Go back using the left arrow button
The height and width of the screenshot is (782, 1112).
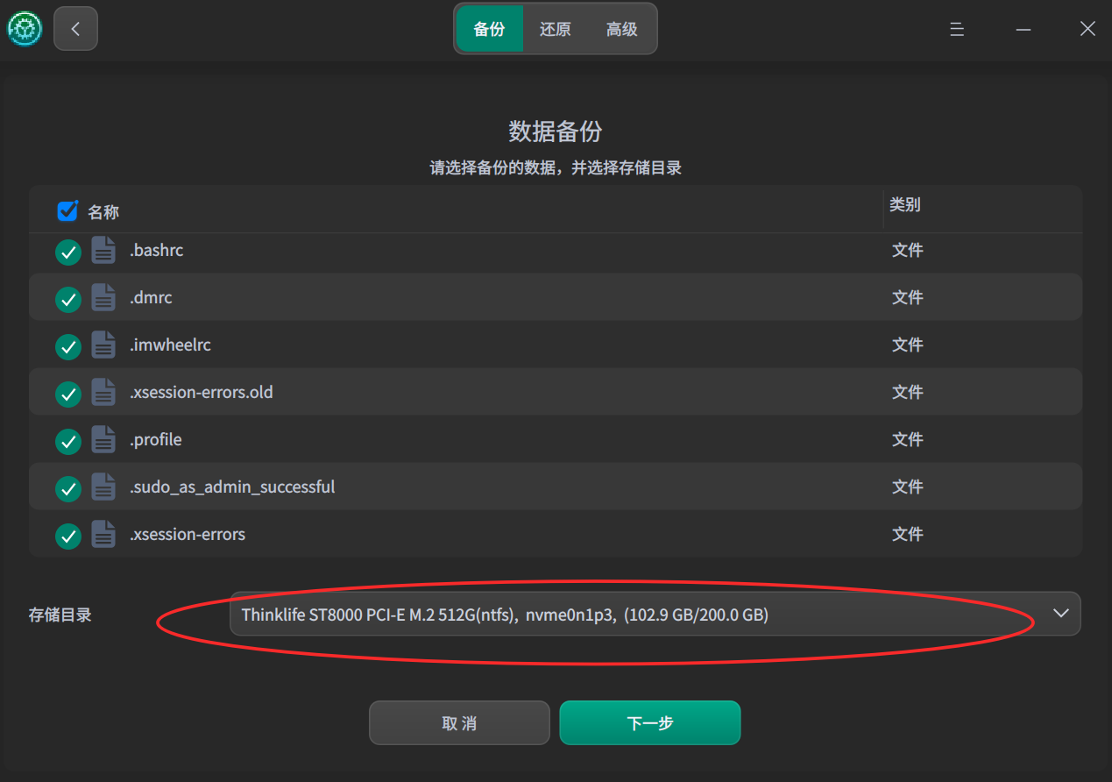(75, 29)
